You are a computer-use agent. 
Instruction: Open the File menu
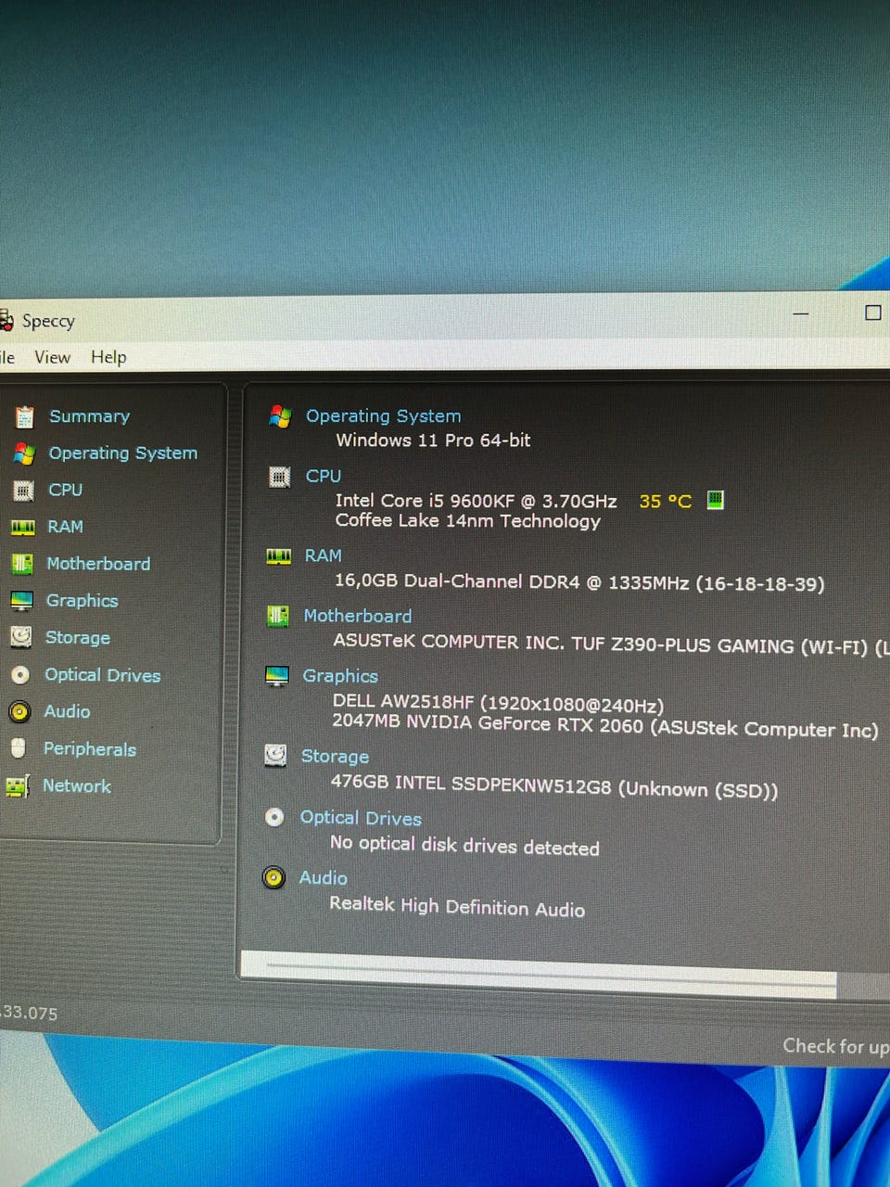tap(7, 357)
